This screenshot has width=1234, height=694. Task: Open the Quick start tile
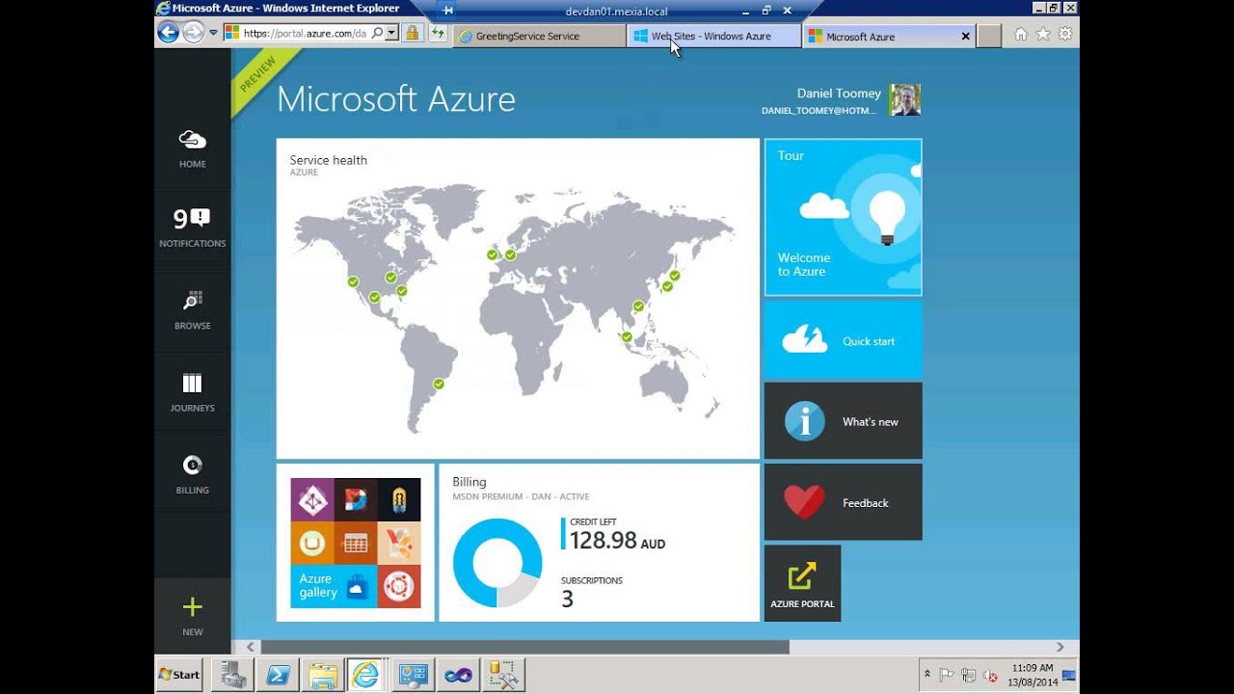[843, 340]
